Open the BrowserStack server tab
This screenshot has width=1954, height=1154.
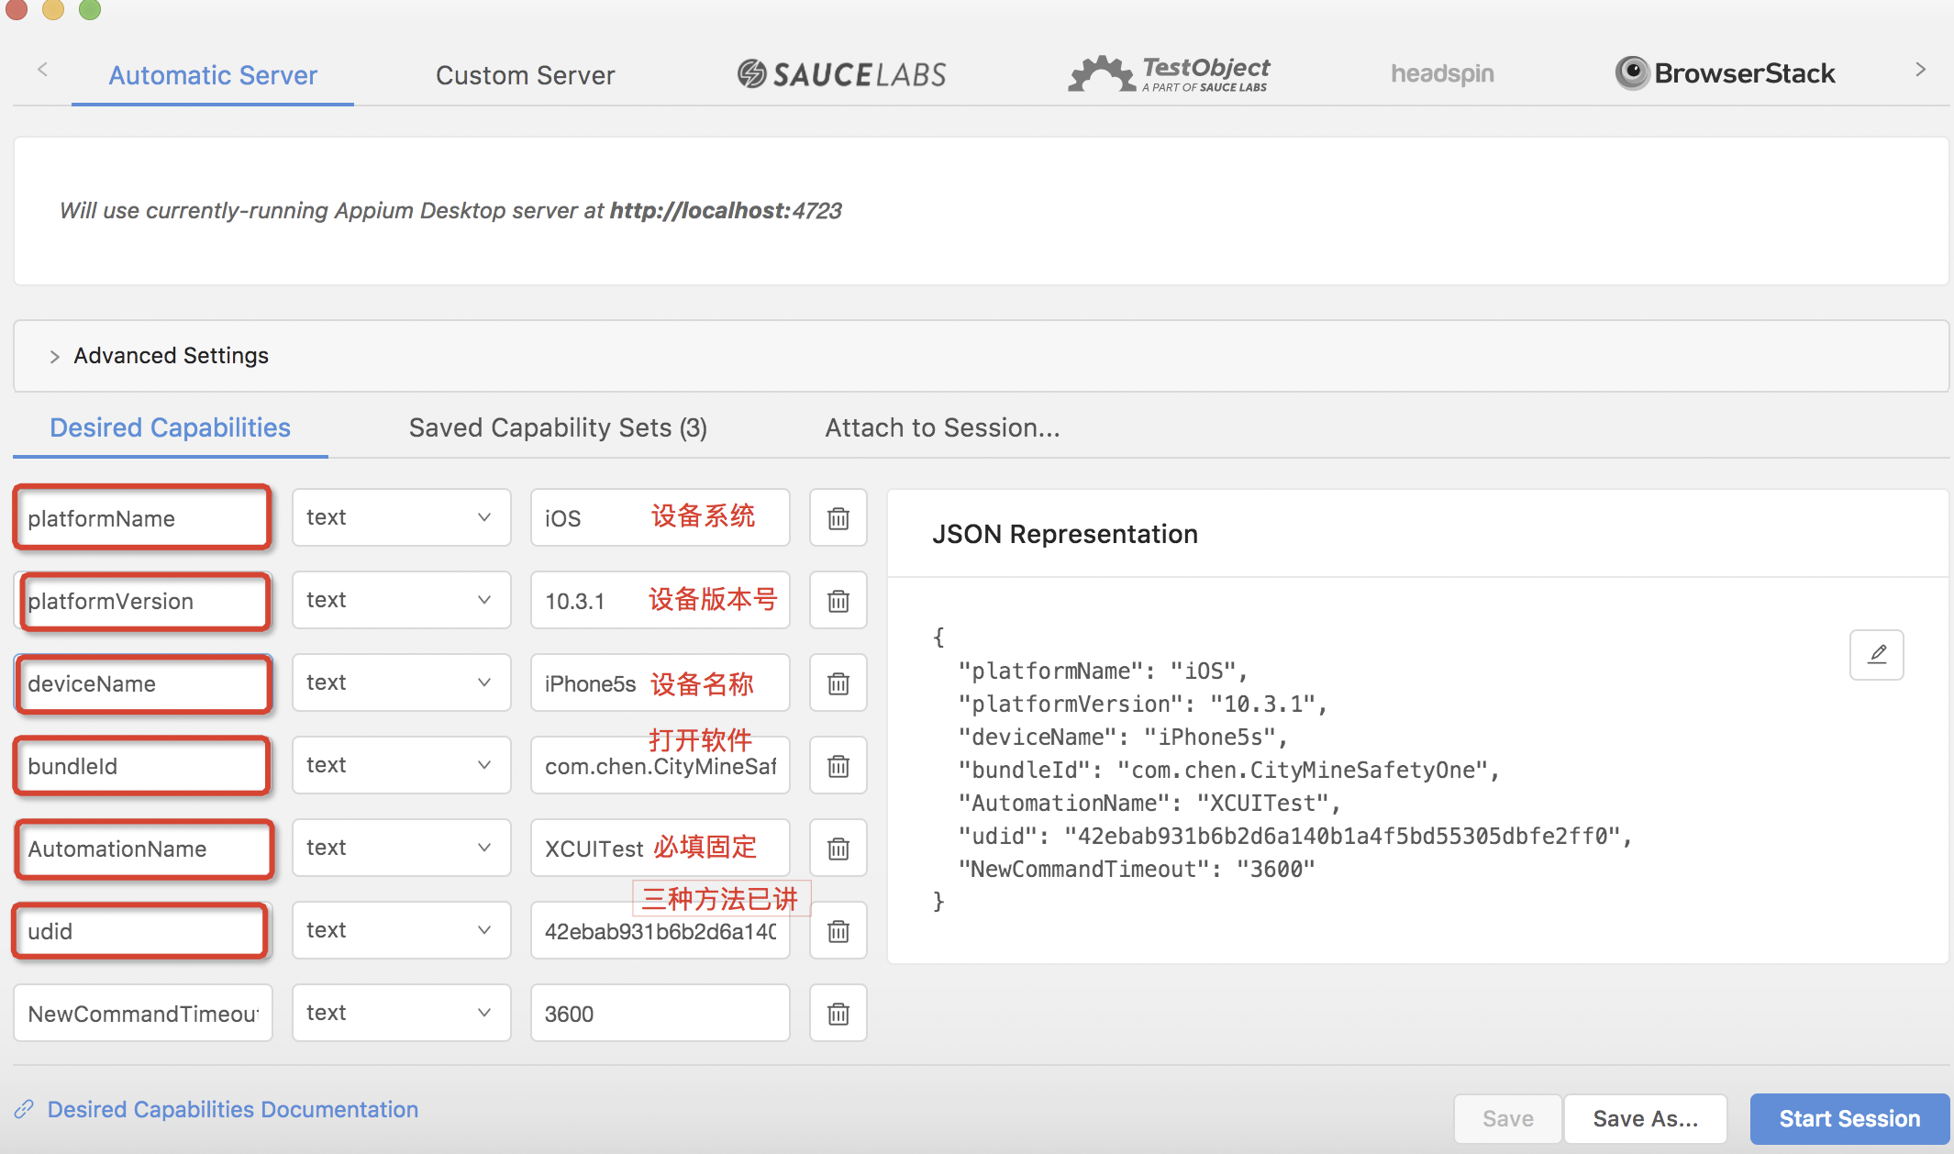point(1725,73)
